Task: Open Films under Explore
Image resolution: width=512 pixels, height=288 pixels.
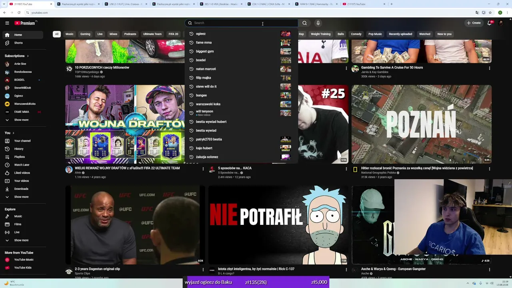Action: 23,224
